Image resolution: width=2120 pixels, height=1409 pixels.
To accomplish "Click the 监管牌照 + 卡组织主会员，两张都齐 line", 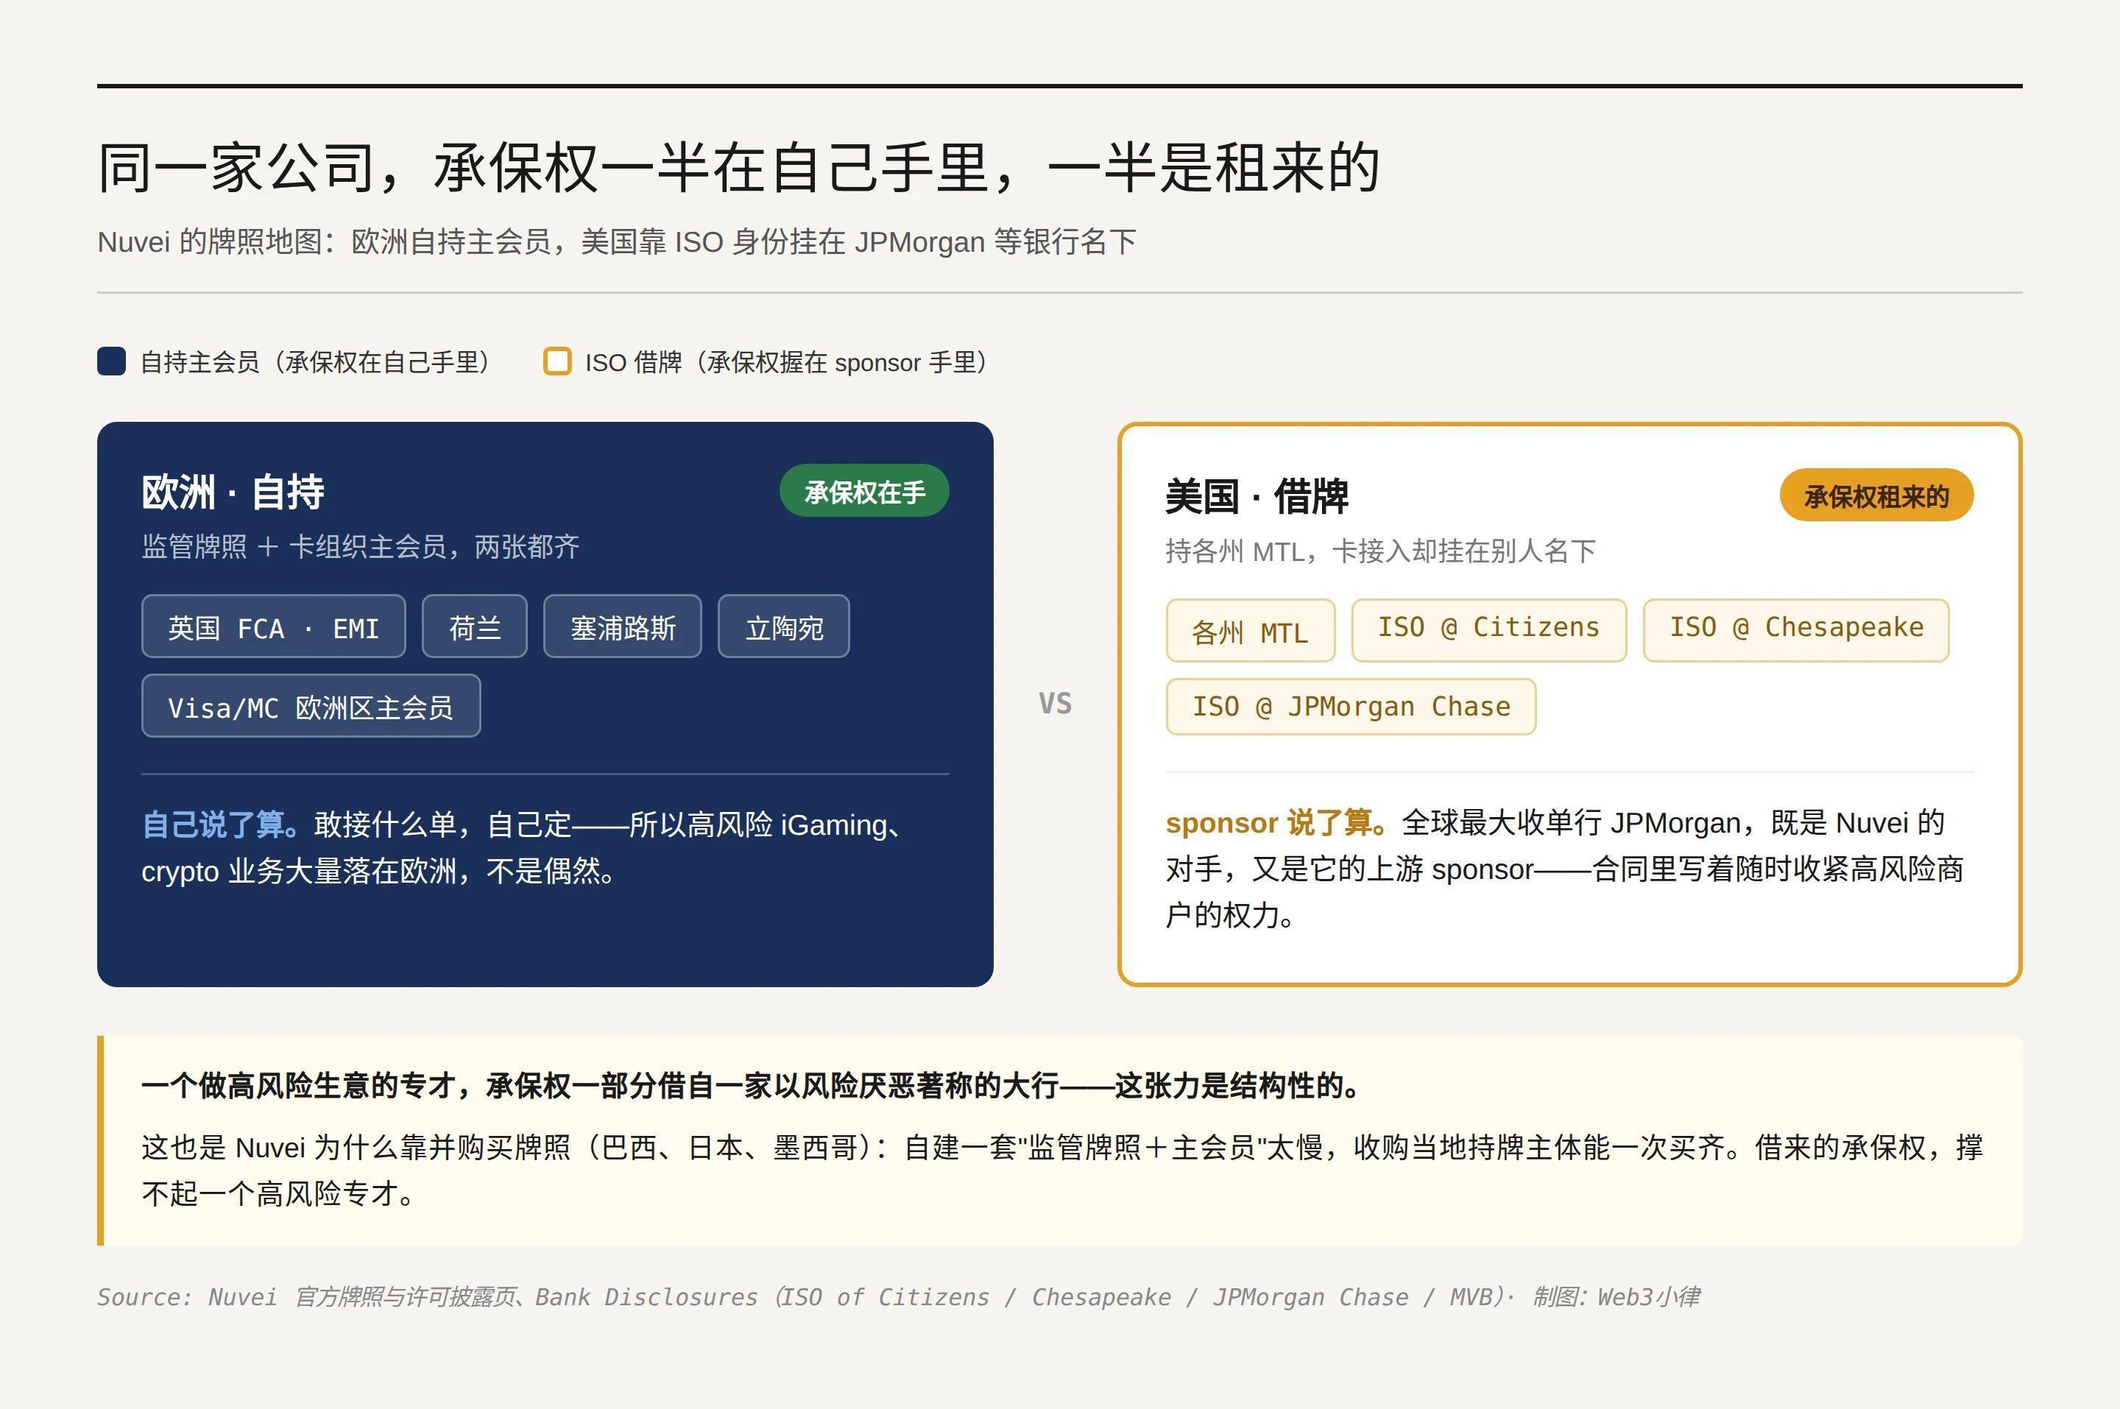I will click(x=360, y=546).
